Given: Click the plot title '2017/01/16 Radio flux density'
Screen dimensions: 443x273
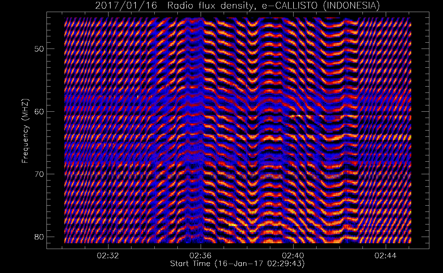Looking at the screenshot, I should click(238, 5).
